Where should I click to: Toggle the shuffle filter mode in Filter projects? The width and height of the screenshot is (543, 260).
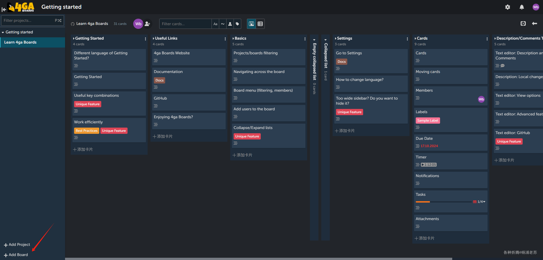[x=58, y=20]
